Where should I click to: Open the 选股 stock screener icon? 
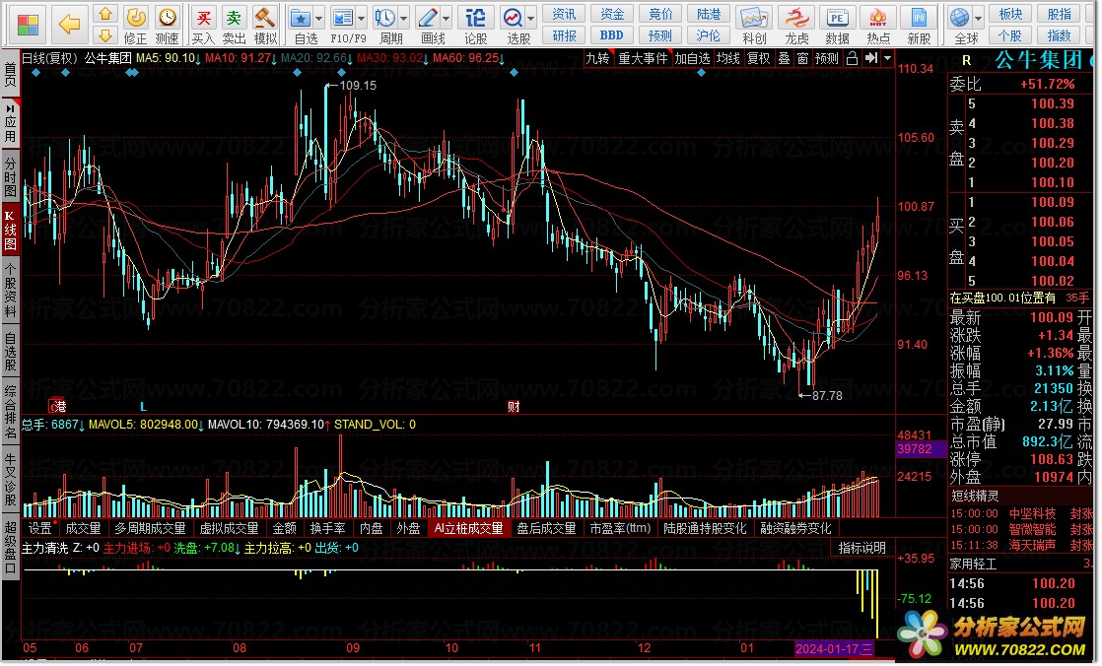(x=513, y=18)
